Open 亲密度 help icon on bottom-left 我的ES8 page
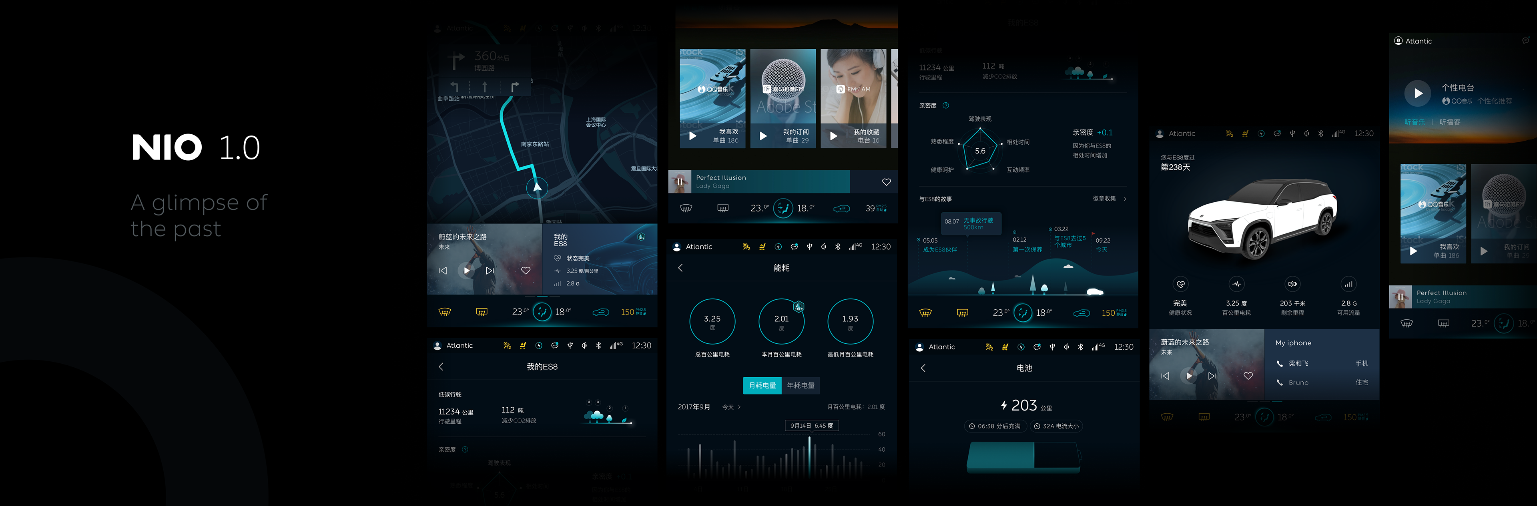The height and width of the screenshot is (506, 1537). point(465,449)
